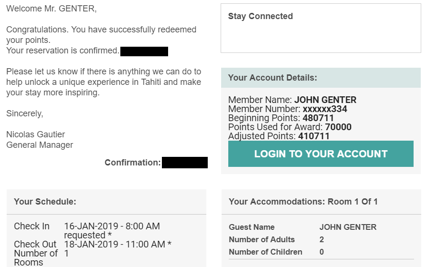The width and height of the screenshot is (426, 267).
Task: Click the LOGIN TO YOUR ACCOUNT button
Action: (320, 154)
